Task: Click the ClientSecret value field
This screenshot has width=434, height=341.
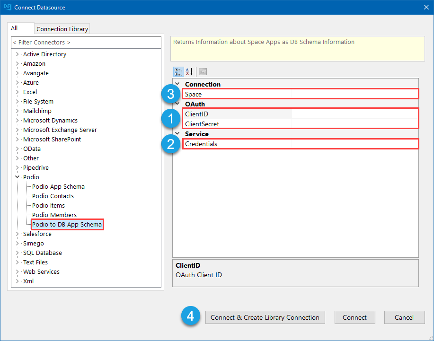Action: (355, 124)
